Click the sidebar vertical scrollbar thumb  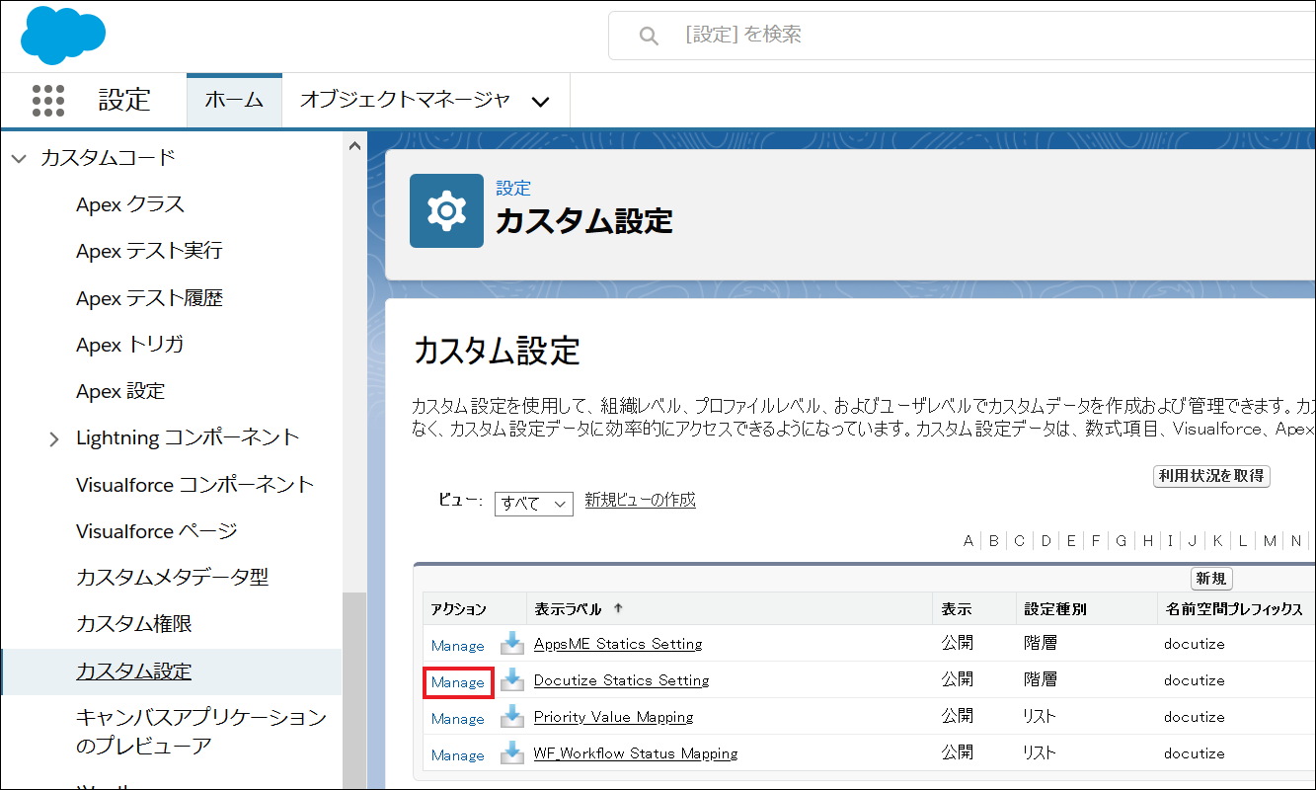pos(353,690)
